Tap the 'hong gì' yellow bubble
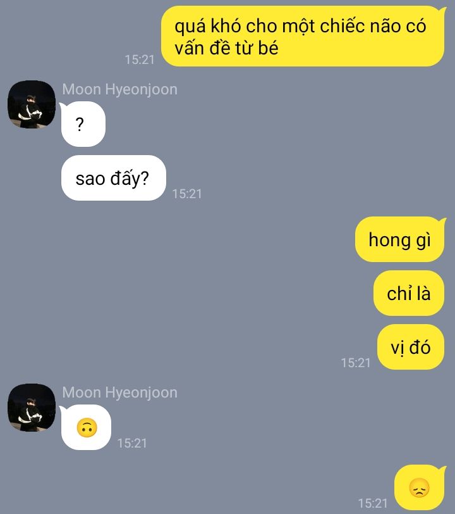The width and height of the screenshot is (455, 514). [x=400, y=239]
